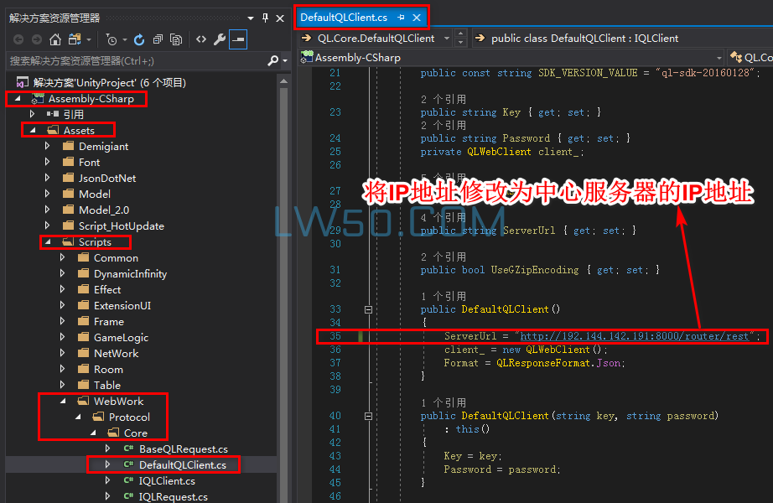This screenshot has height=503, width=773.
Task: Select the DefaultQLClient.cs editor tab
Action: [x=344, y=18]
